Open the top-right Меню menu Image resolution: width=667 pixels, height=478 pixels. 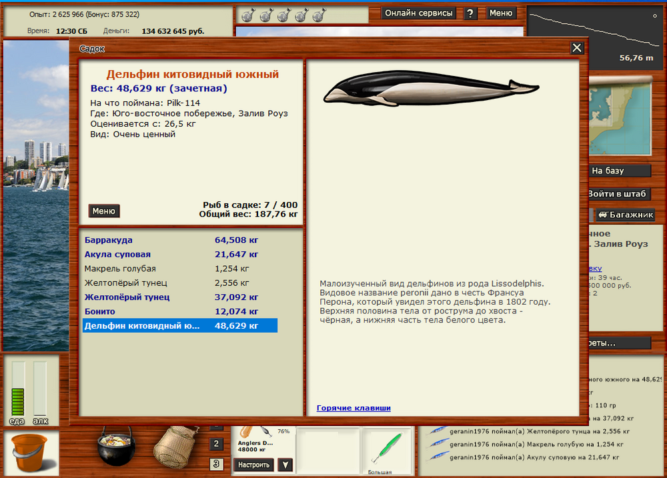click(500, 13)
